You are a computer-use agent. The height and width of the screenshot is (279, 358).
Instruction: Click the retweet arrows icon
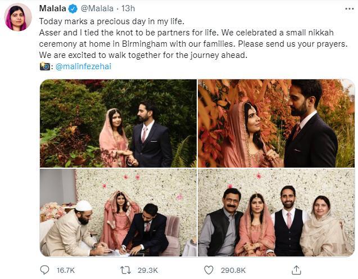127,270
